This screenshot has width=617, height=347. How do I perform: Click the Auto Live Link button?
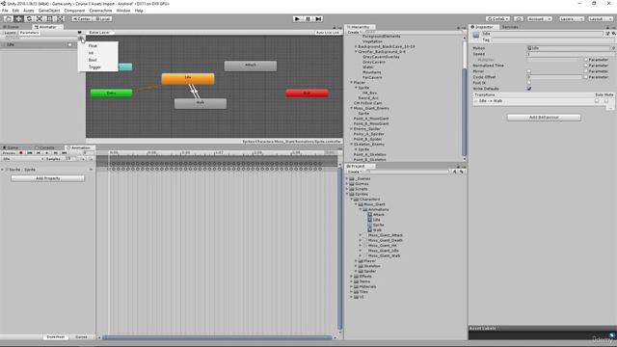click(328, 32)
